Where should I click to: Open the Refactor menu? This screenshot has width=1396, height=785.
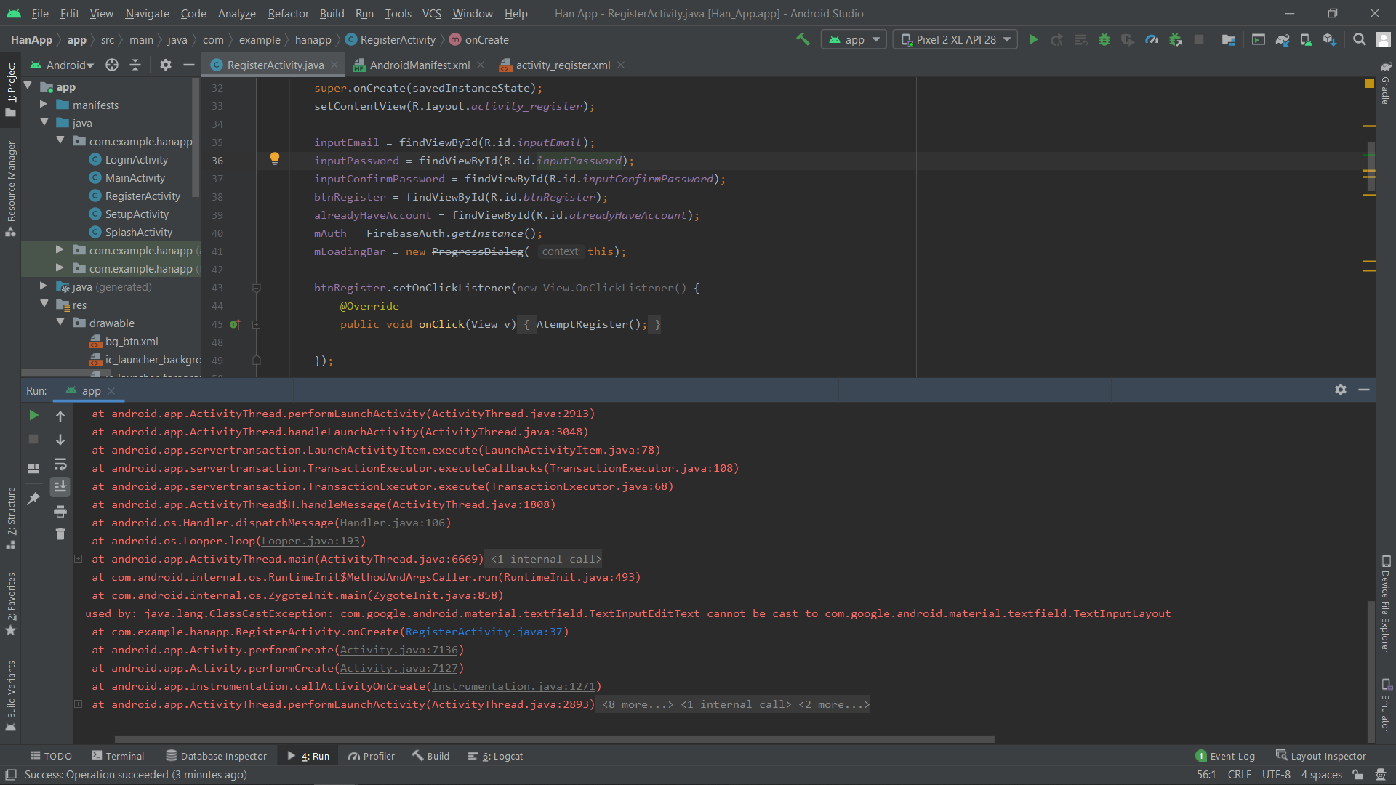pyautogui.click(x=288, y=13)
